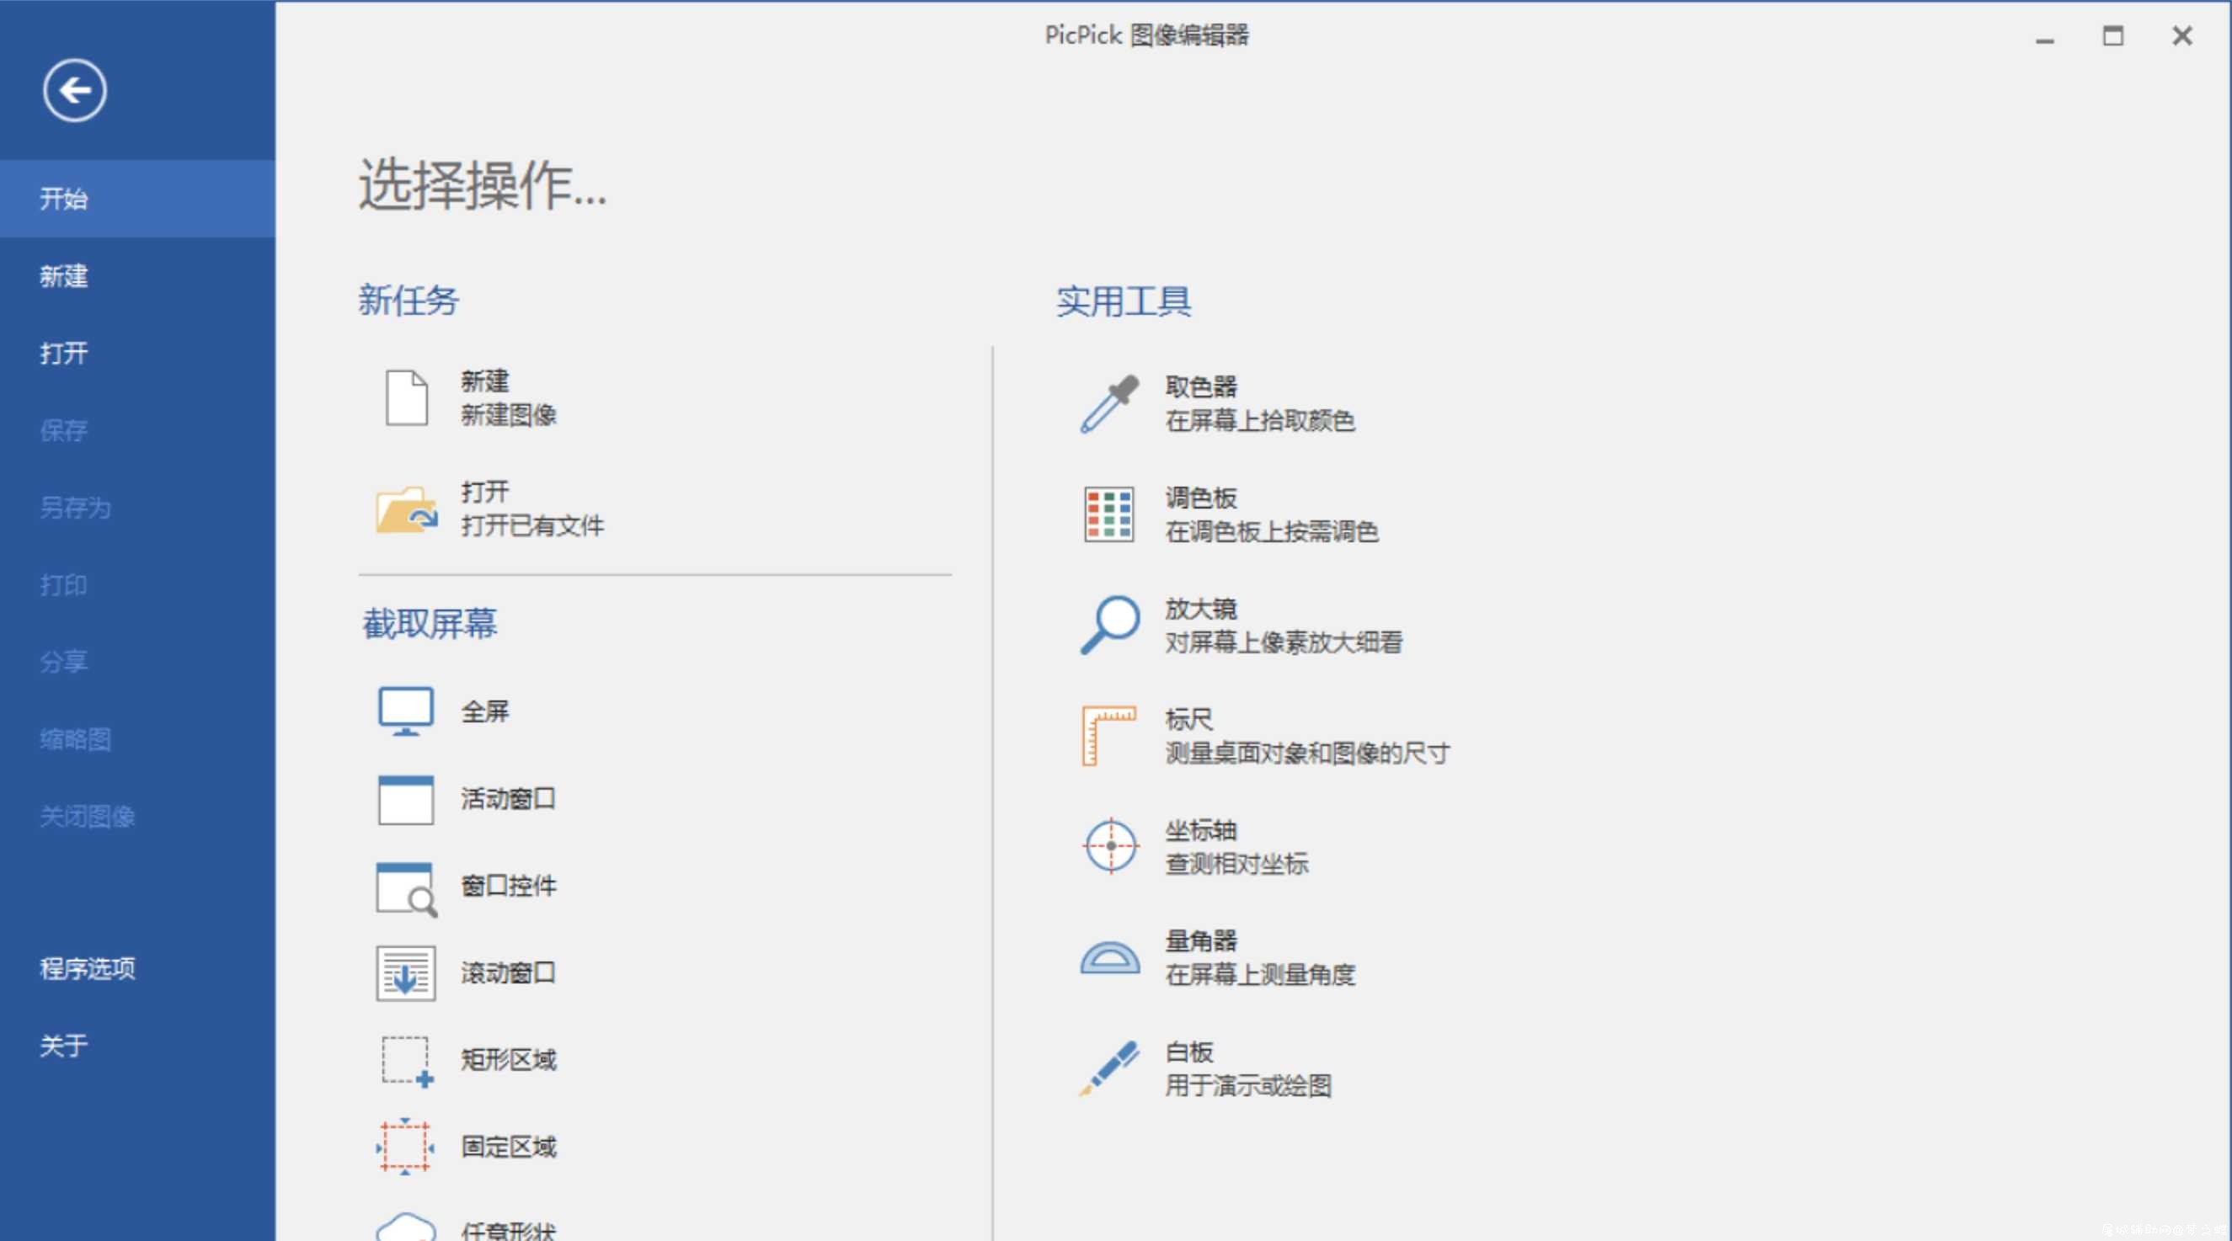Click the Ruler (标尺) icon
This screenshot has height=1241, width=2232.
[1108, 736]
